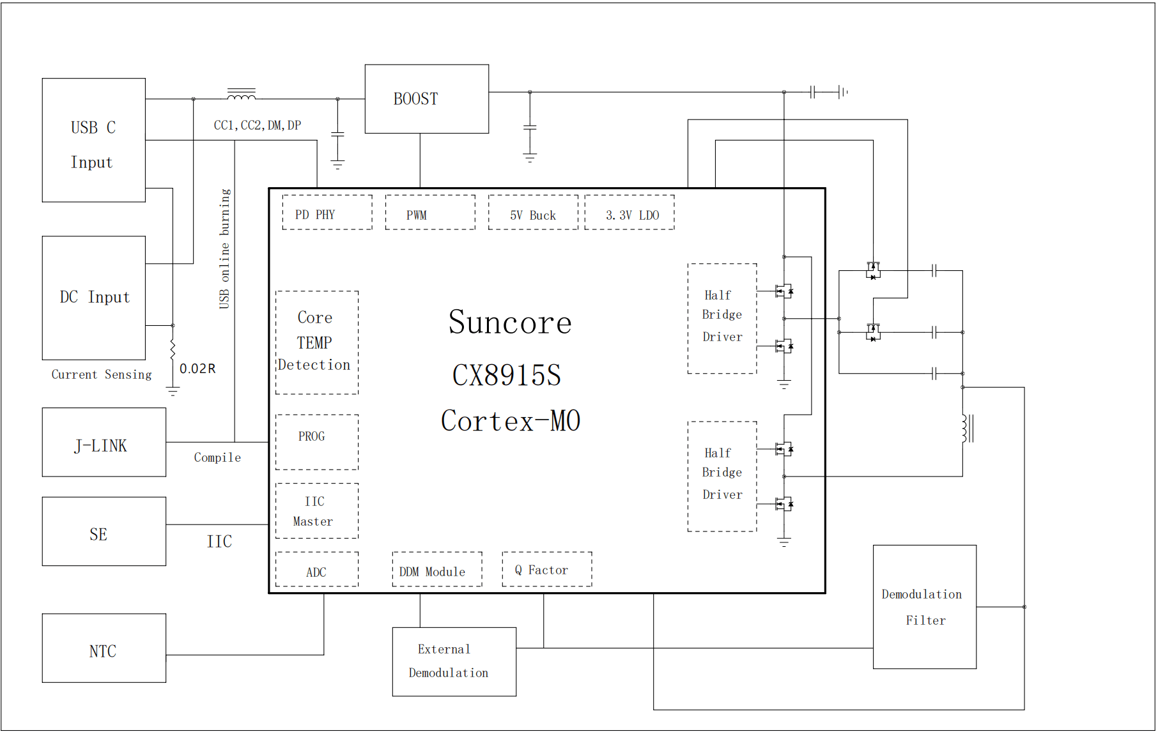This screenshot has height=734, width=1158.
Task: Click the DDM Module box
Action: [x=437, y=570]
